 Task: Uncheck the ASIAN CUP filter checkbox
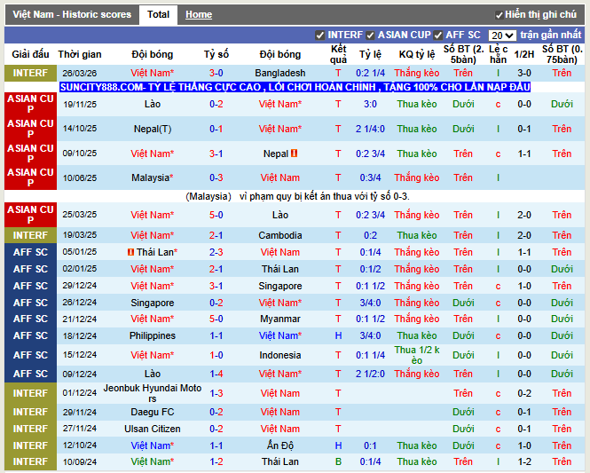point(371,35)
